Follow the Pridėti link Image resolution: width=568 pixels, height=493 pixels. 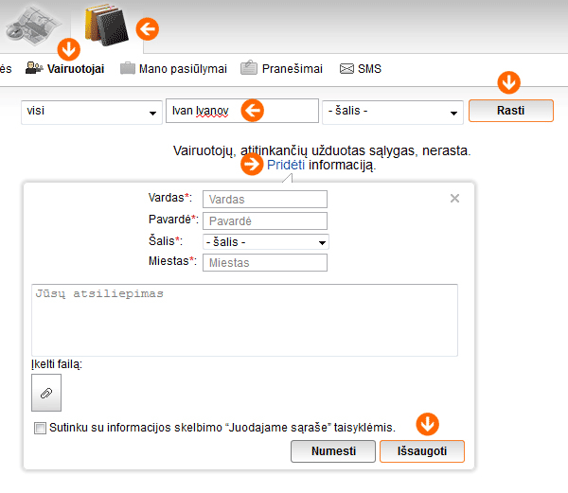(x=286, y=165)
